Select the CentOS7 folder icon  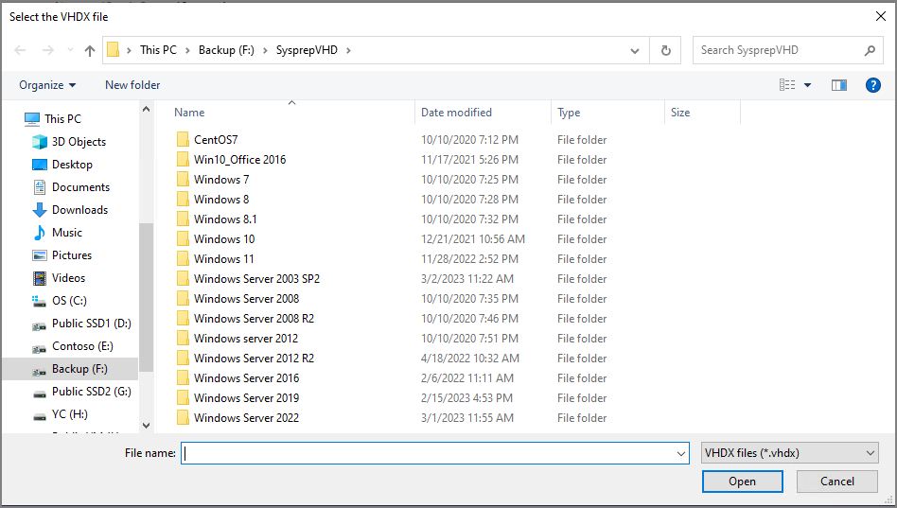point(183,140)
